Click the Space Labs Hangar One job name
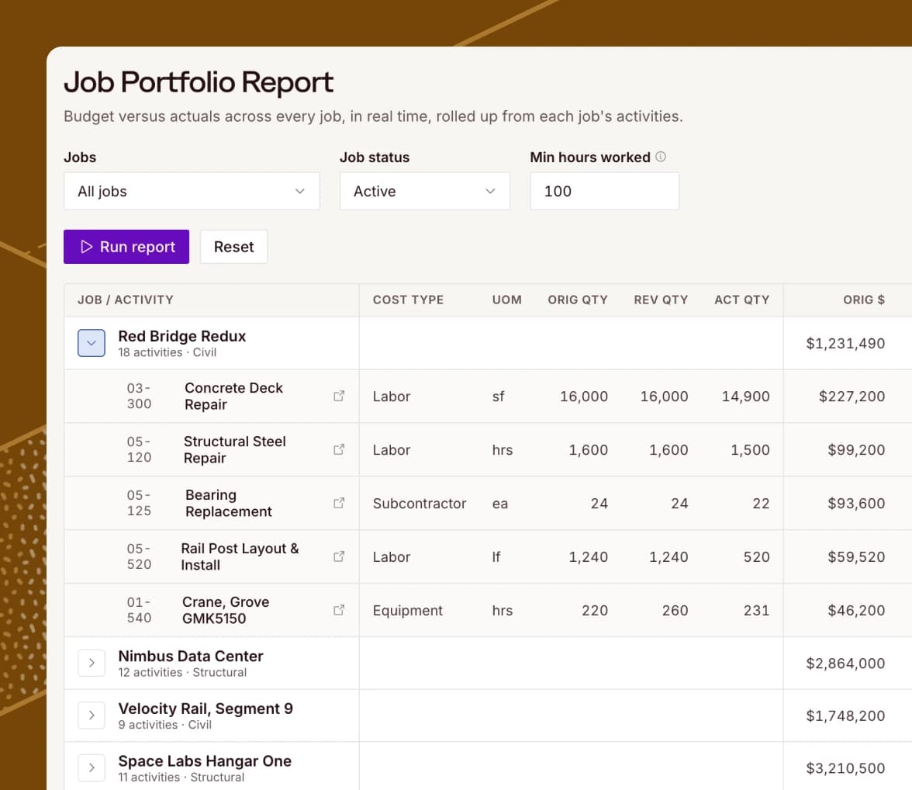The height and width of the screenshot is (790, 912). (x=205, y=761)
